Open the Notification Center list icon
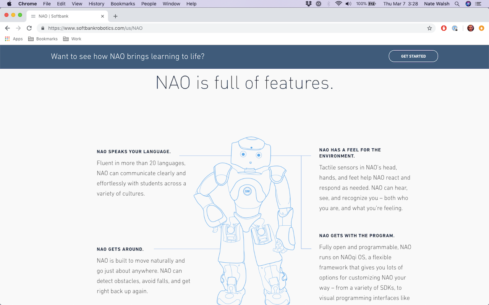 coord(478,4)
